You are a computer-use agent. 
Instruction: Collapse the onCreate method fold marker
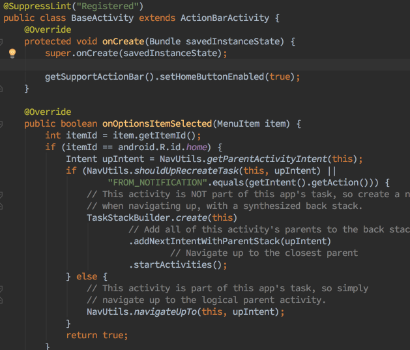click(x=1, y=41)
